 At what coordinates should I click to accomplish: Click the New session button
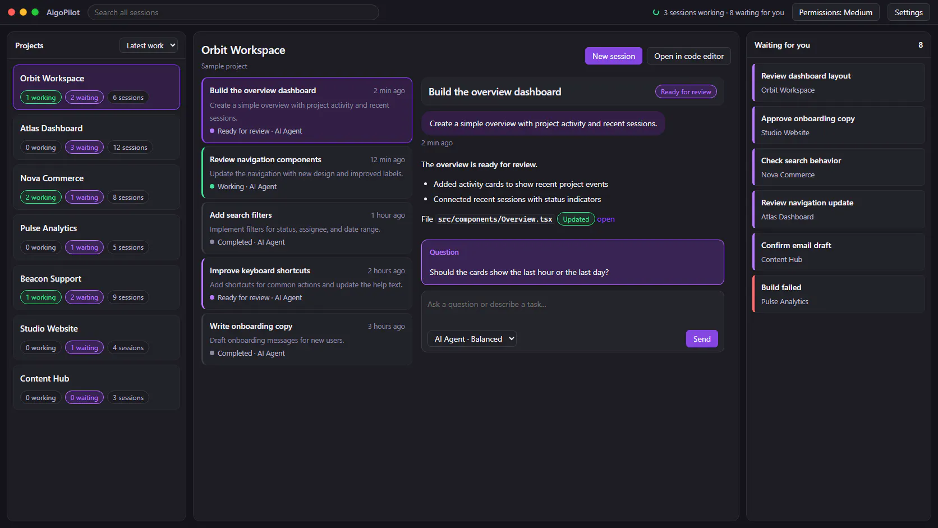613,56
